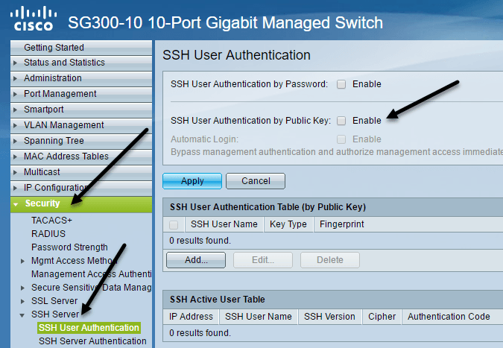Check the select-all box in the public key table header

pyautogui.click(x=174, y=225)
